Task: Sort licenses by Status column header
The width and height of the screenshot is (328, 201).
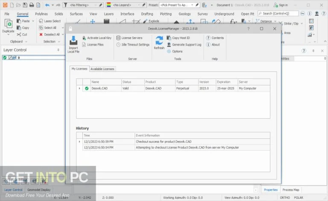Action: (x=133, y=82)
